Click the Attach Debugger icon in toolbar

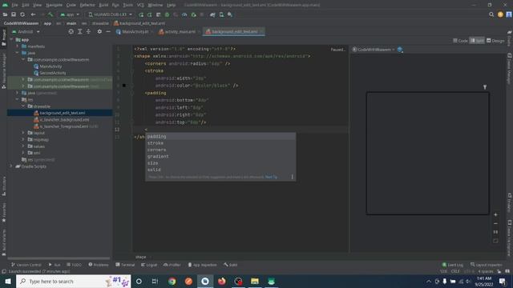[x=193, y=14]
